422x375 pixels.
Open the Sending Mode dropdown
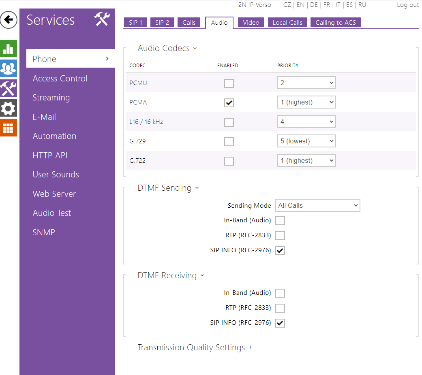coord(317,206)
